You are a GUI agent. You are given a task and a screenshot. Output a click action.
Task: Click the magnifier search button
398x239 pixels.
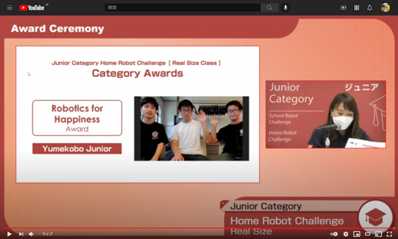click(x=269, y=7)
